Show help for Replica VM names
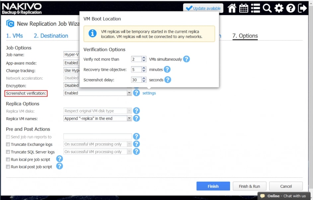The height and width of the screenshot is (200, 313). click(136, 118)
